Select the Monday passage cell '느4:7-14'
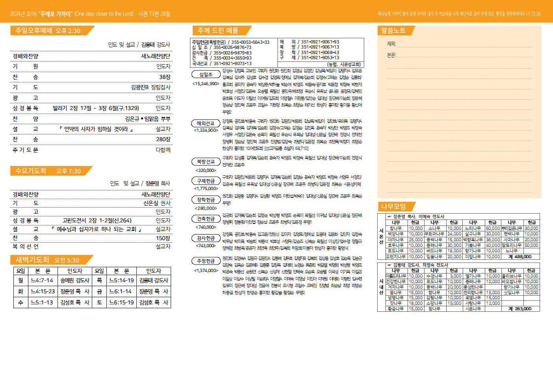 pyautogui.click(x=42, y=280)
